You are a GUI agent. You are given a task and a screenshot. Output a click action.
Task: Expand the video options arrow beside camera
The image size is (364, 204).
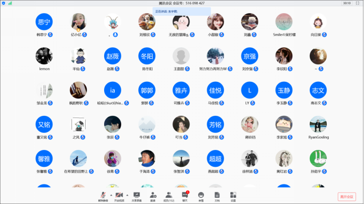click(x=127, y=195)
